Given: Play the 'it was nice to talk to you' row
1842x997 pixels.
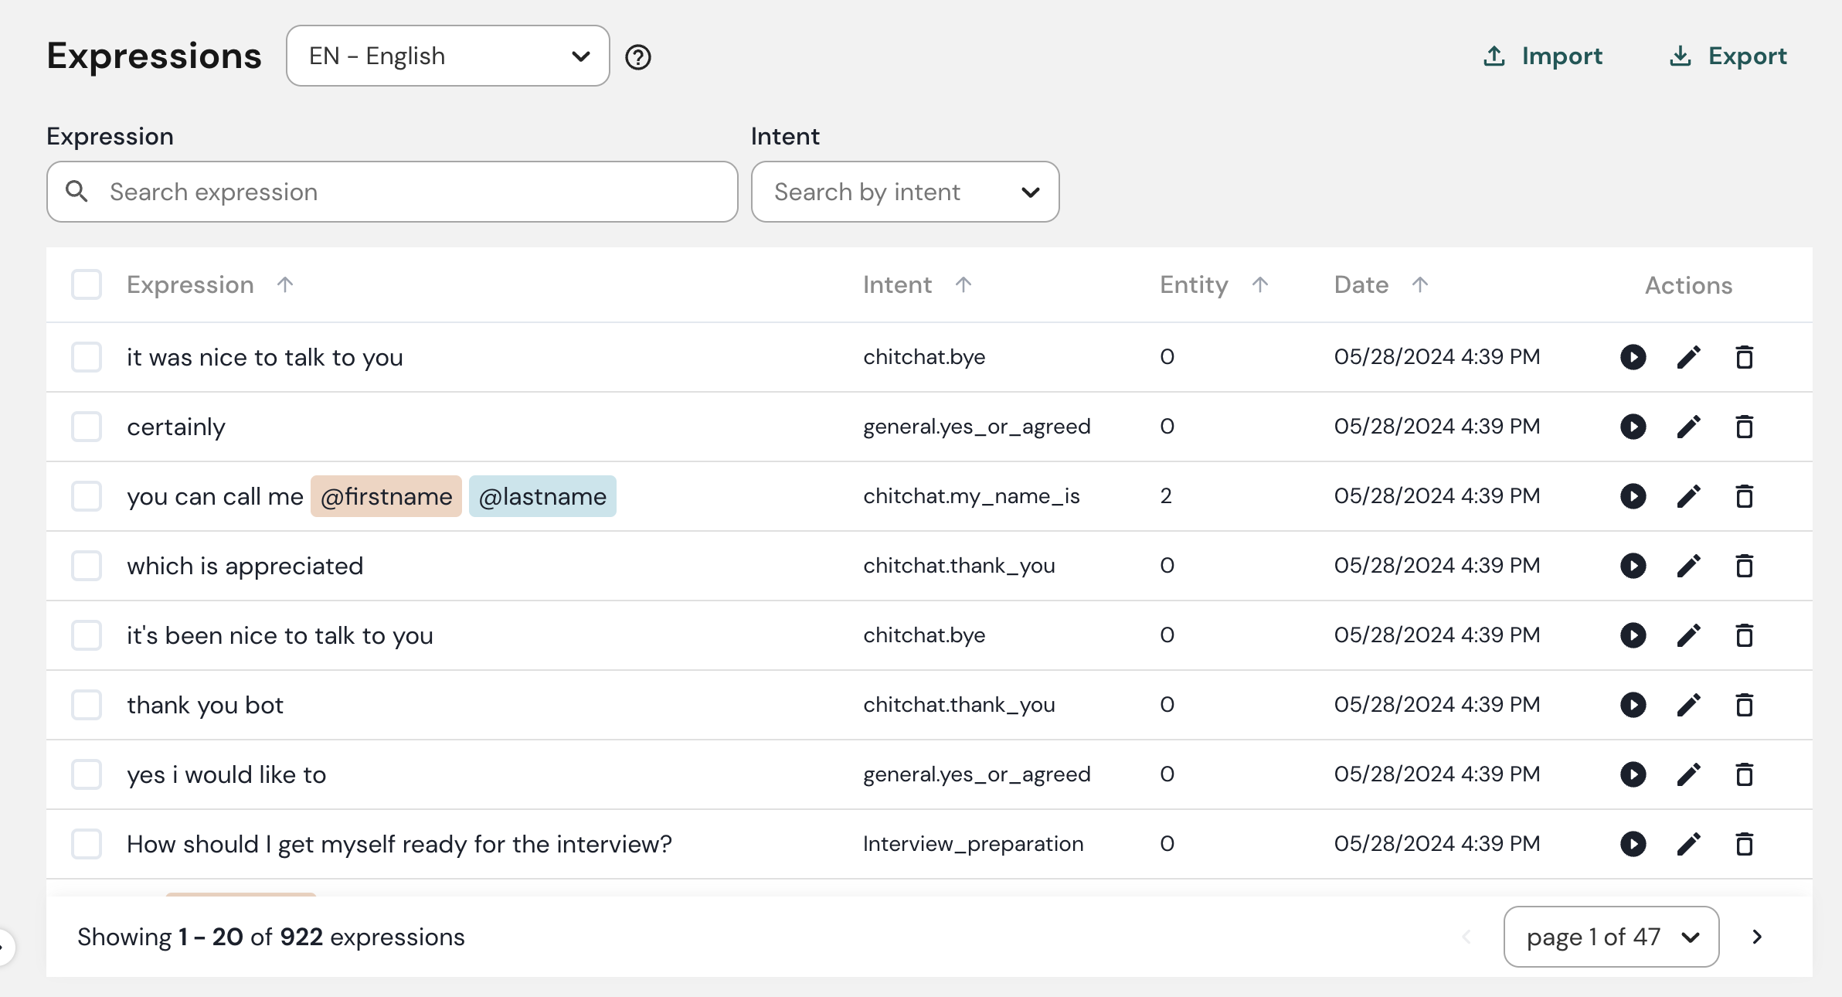Looking at the screenshot, I should [1633, 357].
